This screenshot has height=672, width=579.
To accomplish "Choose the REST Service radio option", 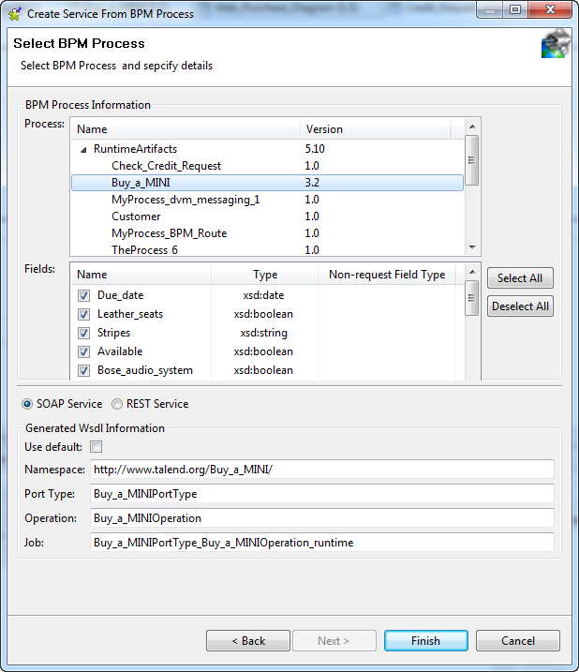I will [117, 404].
